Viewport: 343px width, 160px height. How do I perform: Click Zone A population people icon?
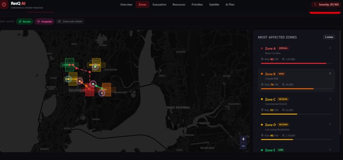pos(283,59)
